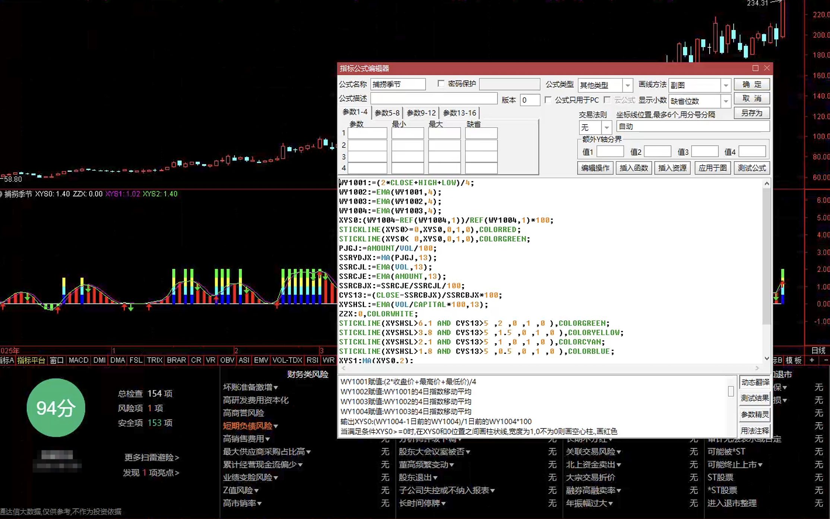Viewport: 830px width, 519px height.
Task: Click the 值4 input field
Action: click(752, 151)
